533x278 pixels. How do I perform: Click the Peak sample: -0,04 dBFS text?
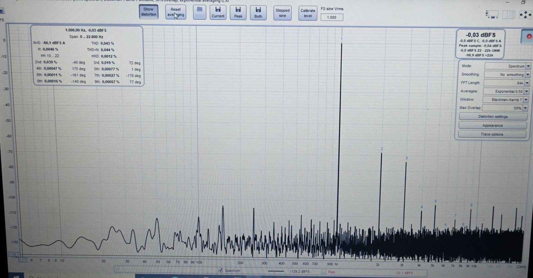click(x=480, y=46)
